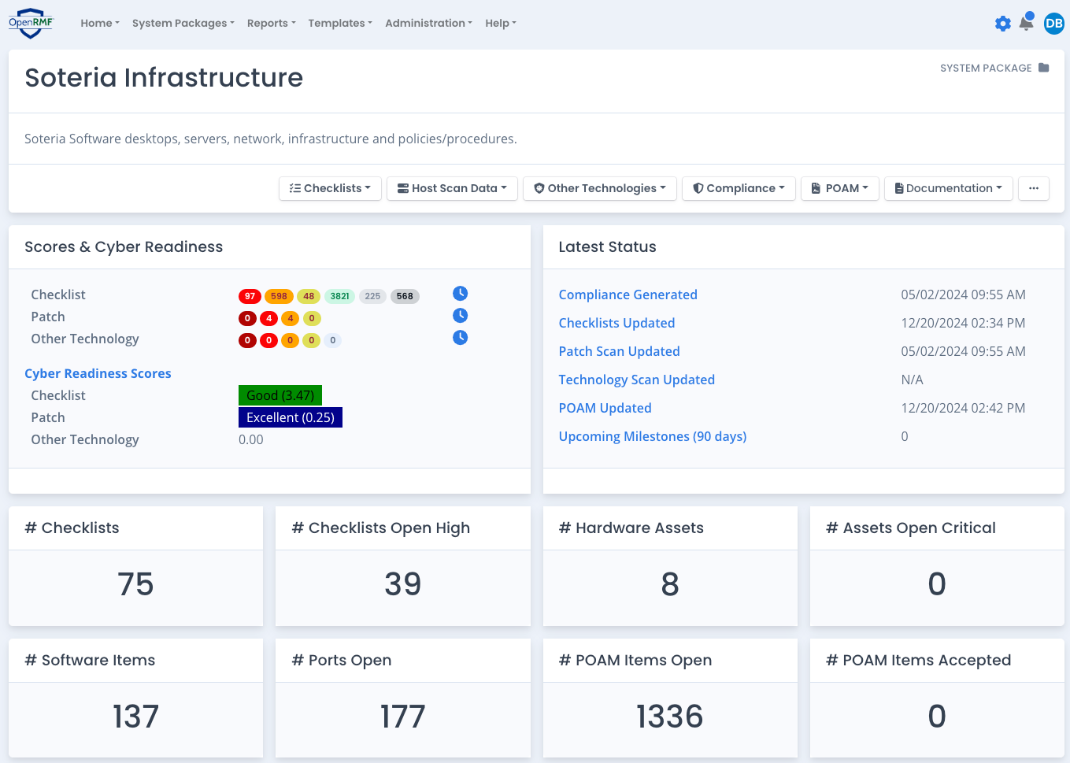The height and width of the screenshot is (763, 1070).
Task: Click the 568 checklist badge
Action: pos(405,296)
